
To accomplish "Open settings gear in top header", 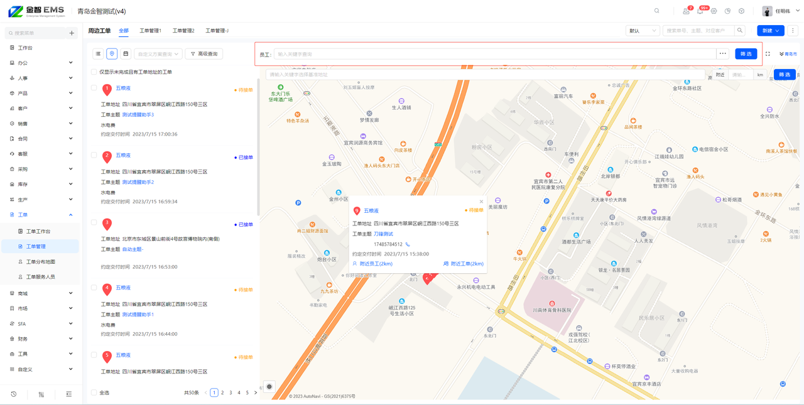I will click(714, 11).
